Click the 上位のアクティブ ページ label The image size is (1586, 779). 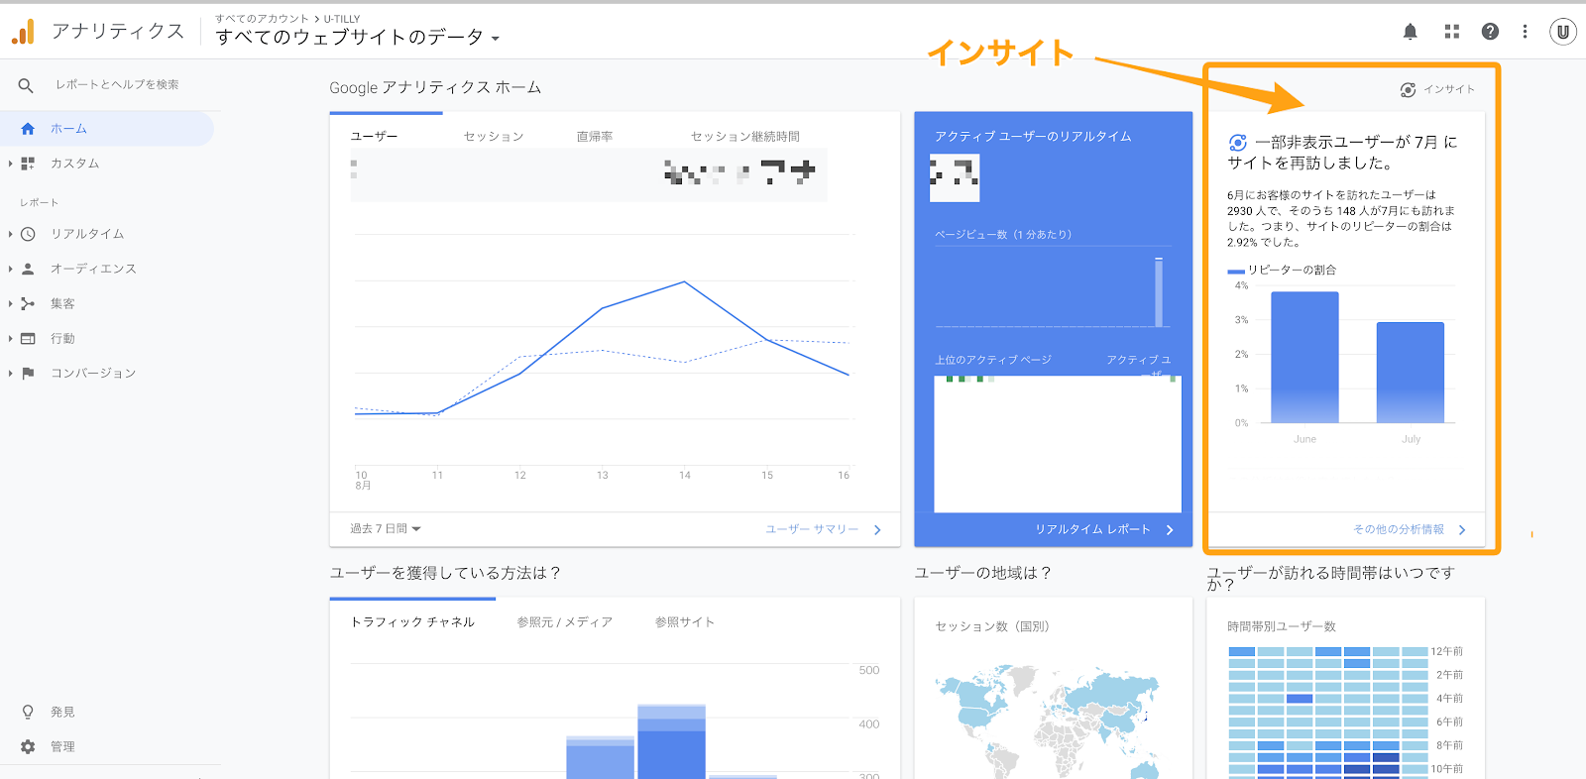tap(993, 360)
